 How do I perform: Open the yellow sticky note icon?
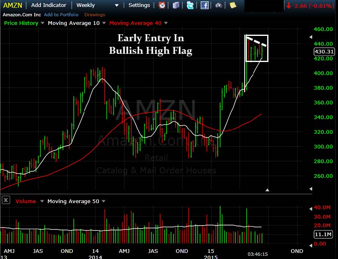pos(233,5)
